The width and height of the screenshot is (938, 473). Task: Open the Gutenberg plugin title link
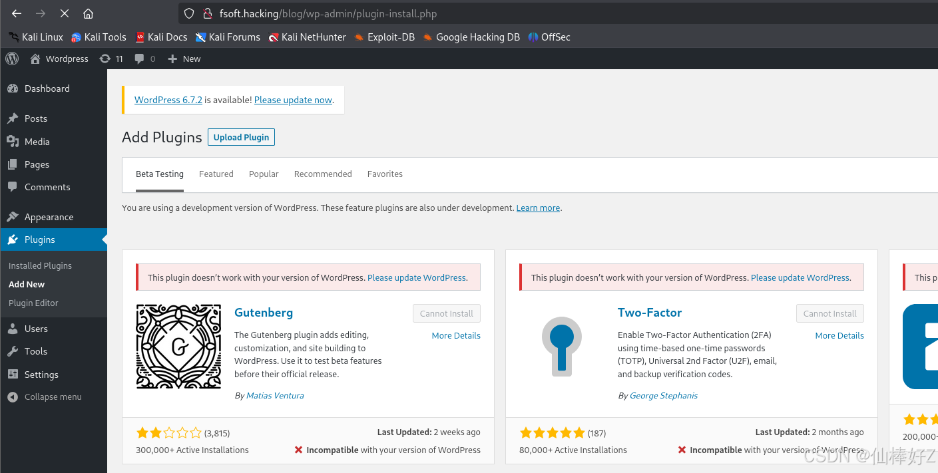264,313
